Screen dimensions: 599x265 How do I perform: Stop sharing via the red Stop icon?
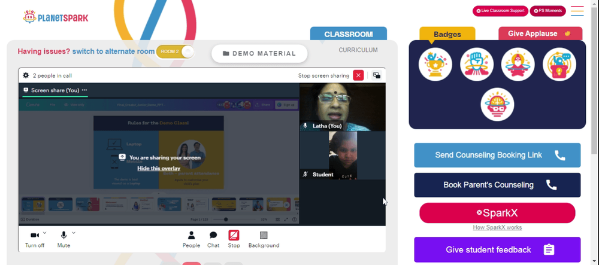[234, 235]
